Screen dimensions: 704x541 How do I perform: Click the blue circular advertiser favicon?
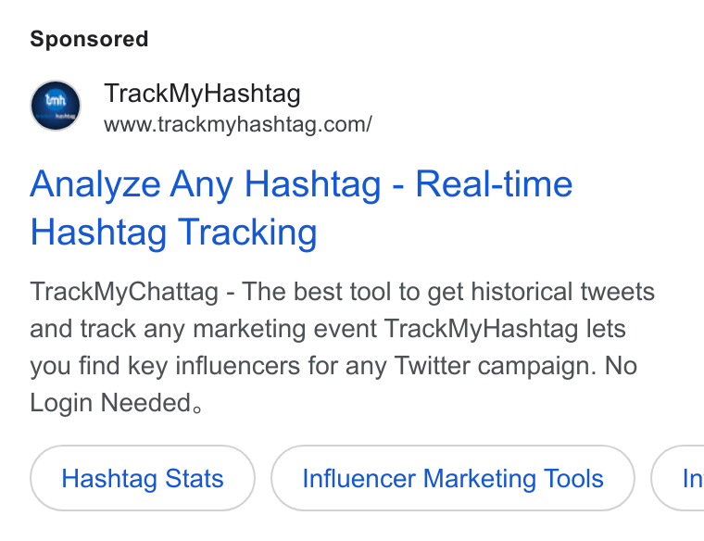pos(56,106)
